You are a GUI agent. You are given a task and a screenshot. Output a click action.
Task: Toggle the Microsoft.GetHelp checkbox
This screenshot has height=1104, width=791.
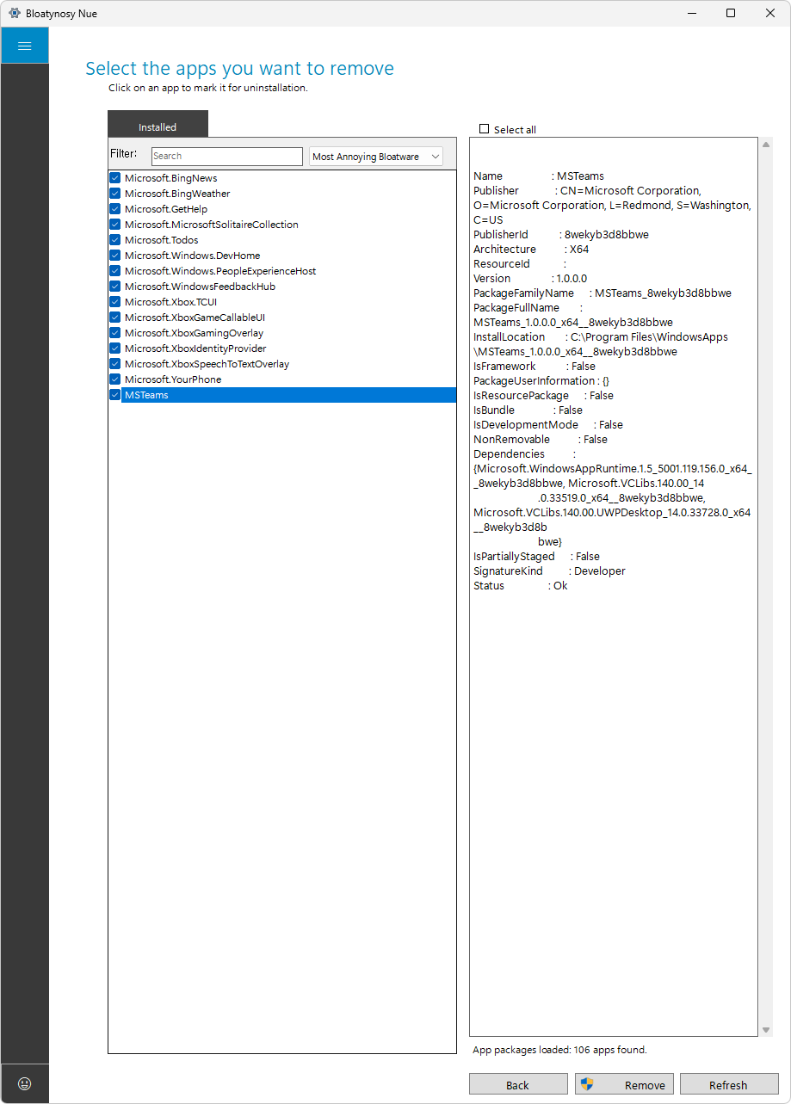click(x=114, y=209)
